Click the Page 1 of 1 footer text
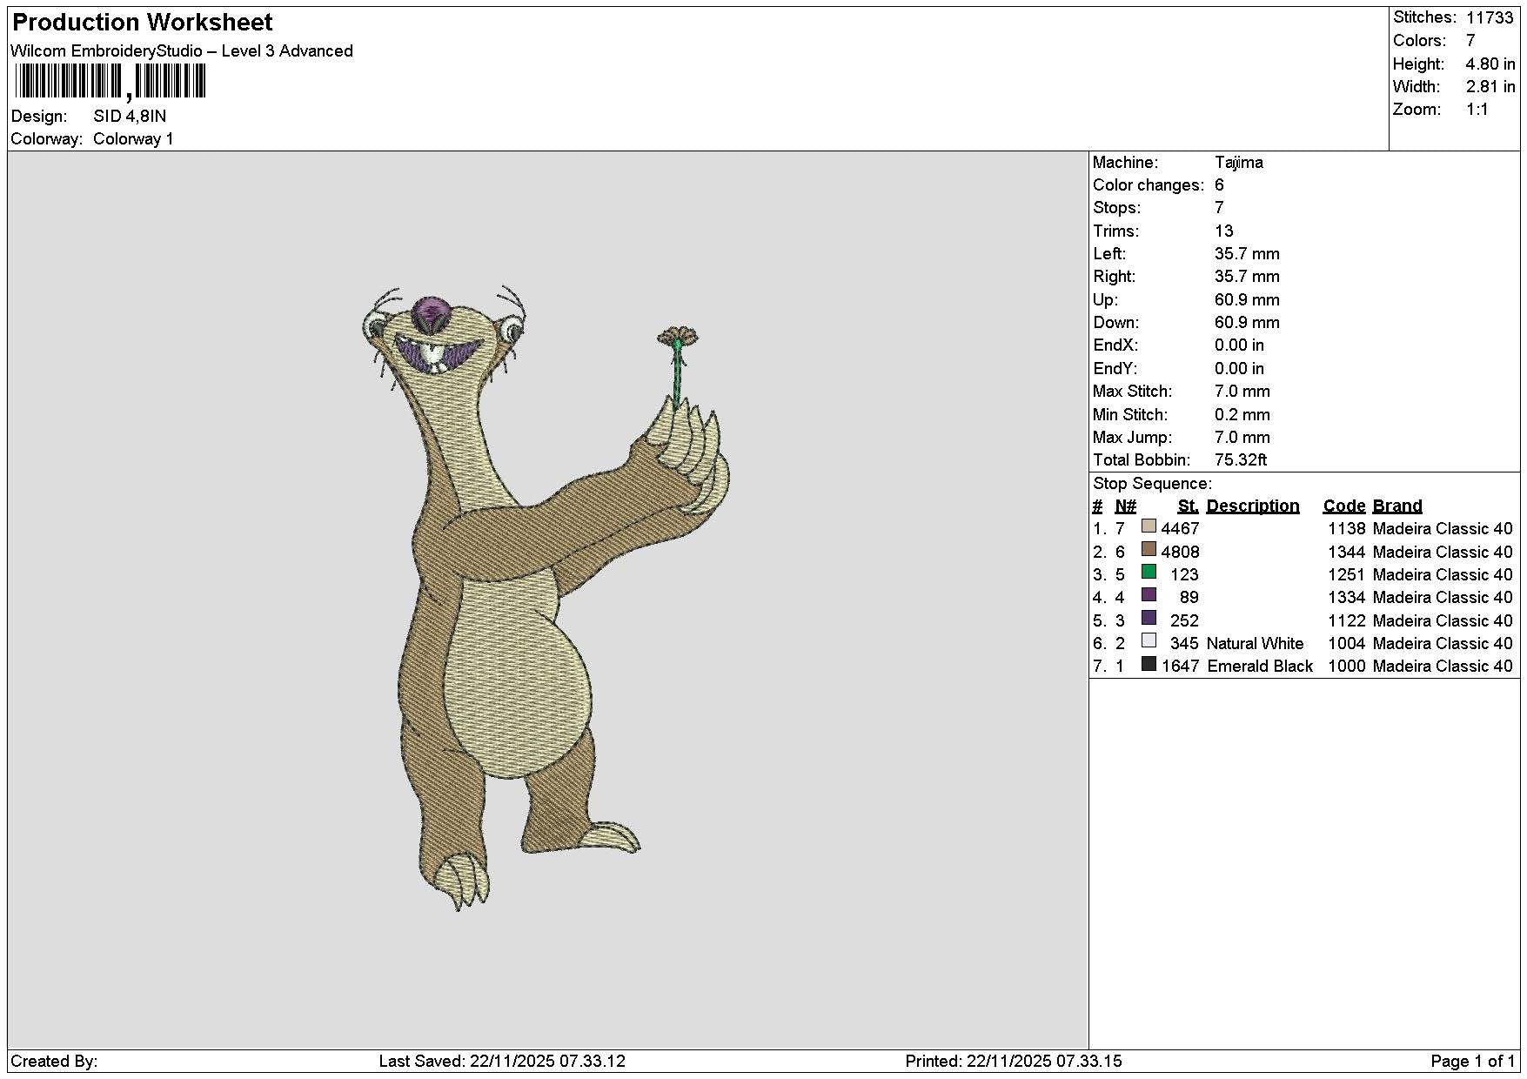 (x=1473, y=1061)
